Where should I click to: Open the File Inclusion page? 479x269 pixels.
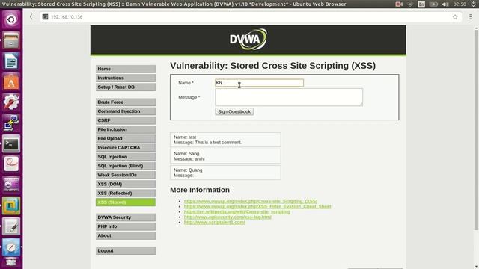[126, 129]
